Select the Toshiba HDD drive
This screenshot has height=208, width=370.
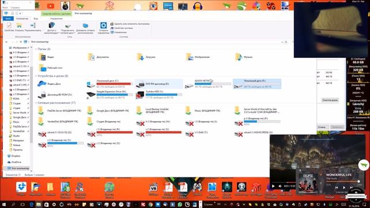point(159,95)
